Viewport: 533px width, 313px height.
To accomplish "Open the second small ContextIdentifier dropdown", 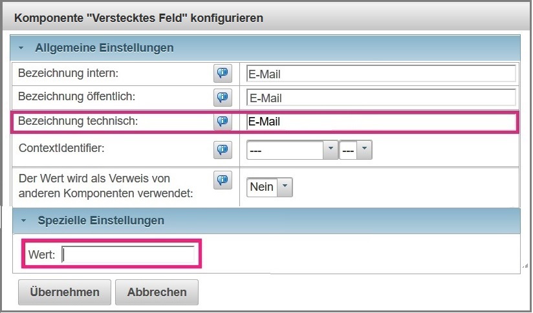I will click(356, 150).
